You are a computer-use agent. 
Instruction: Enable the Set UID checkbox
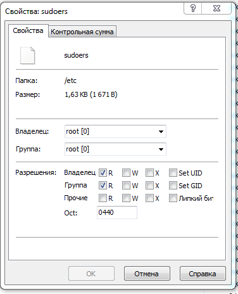coord(173,173)
